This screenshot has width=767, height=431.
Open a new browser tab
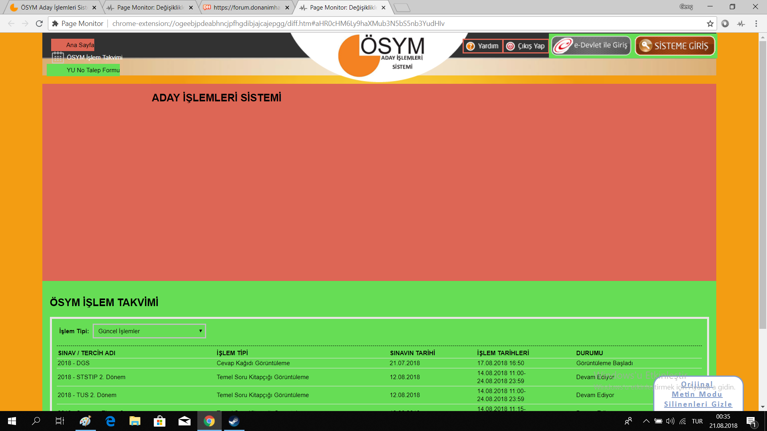[x=402, y=8]
